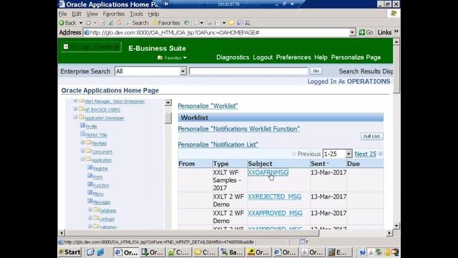Click the Refresh toolbar icon
Screen dimensions: 458x258
pyautogui.click(x=111, y=22)
